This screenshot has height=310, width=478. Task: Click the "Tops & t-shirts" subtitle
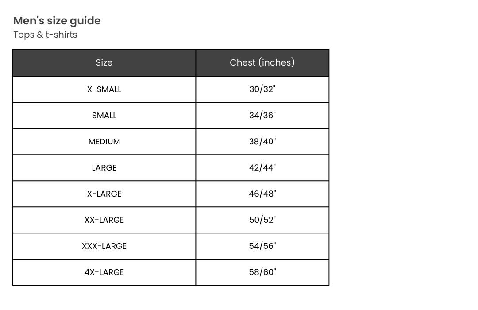(x=45, y=35)
